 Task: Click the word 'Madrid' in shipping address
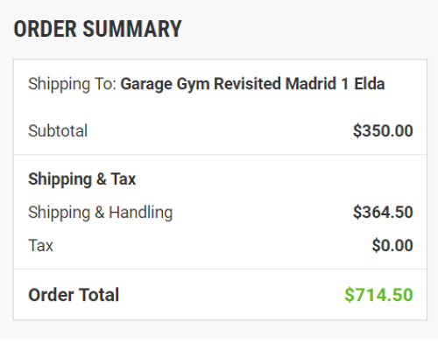click(311, 84)
